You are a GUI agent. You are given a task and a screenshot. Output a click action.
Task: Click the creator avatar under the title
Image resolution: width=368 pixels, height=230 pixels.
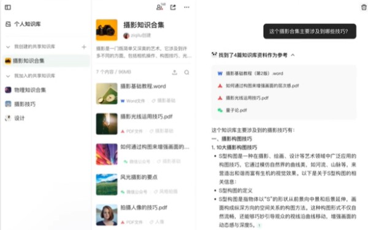point(126,36)
